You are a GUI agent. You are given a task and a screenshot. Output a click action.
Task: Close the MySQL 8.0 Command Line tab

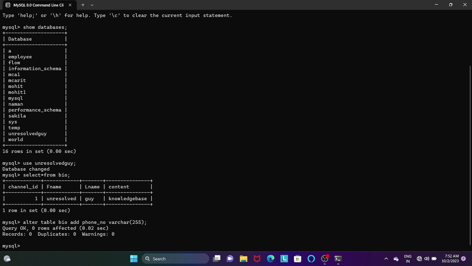[x=70, y=5]
